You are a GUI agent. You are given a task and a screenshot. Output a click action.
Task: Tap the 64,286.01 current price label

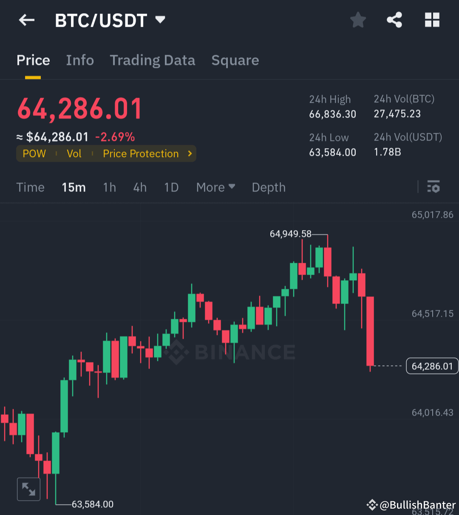pos(432,366)
